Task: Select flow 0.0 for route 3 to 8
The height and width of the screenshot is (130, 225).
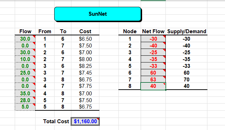Action: (x=25, y=79)
